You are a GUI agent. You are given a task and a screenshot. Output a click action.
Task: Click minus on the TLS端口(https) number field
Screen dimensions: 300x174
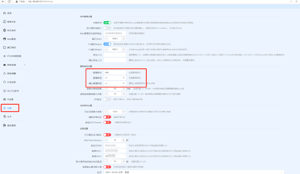click(106, 49)
